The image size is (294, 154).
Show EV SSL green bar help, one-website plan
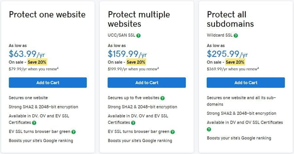click(x=74, y=132)
